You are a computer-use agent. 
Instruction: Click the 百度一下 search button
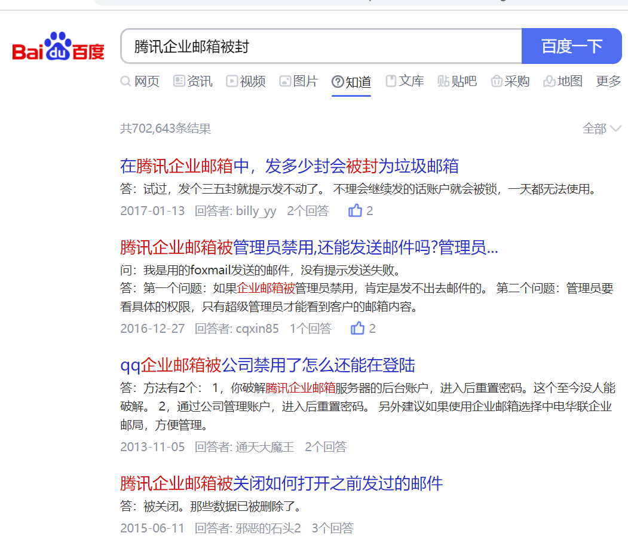[571, 46]
